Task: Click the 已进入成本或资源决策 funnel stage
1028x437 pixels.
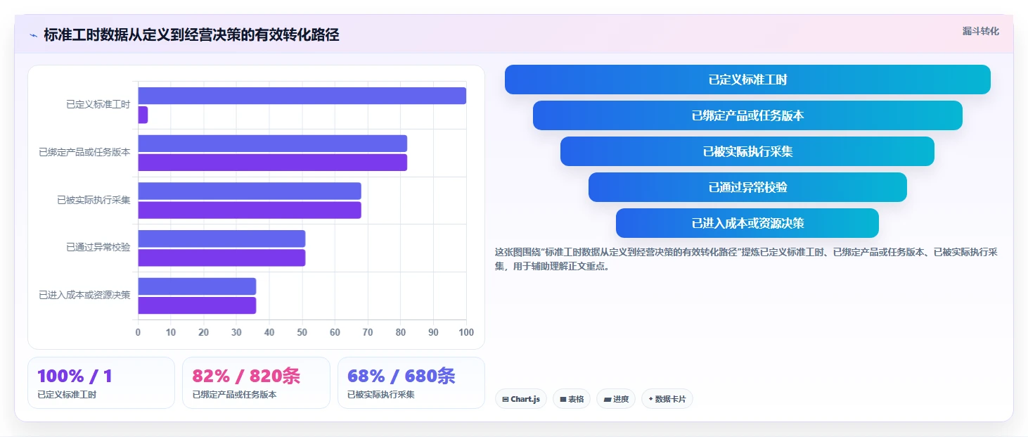Action: tap(747, 223)
